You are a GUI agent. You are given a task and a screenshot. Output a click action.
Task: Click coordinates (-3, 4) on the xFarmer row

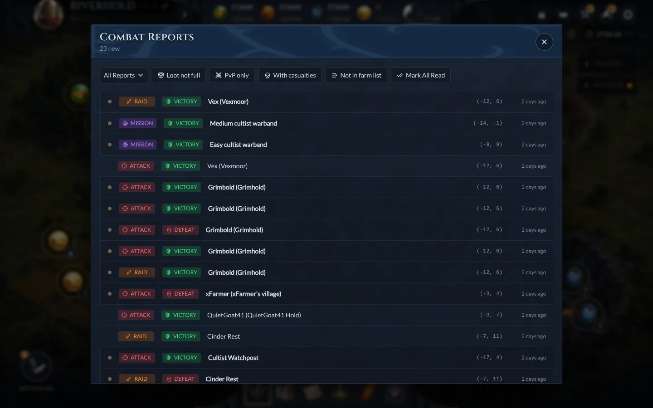tap(491, 294)
